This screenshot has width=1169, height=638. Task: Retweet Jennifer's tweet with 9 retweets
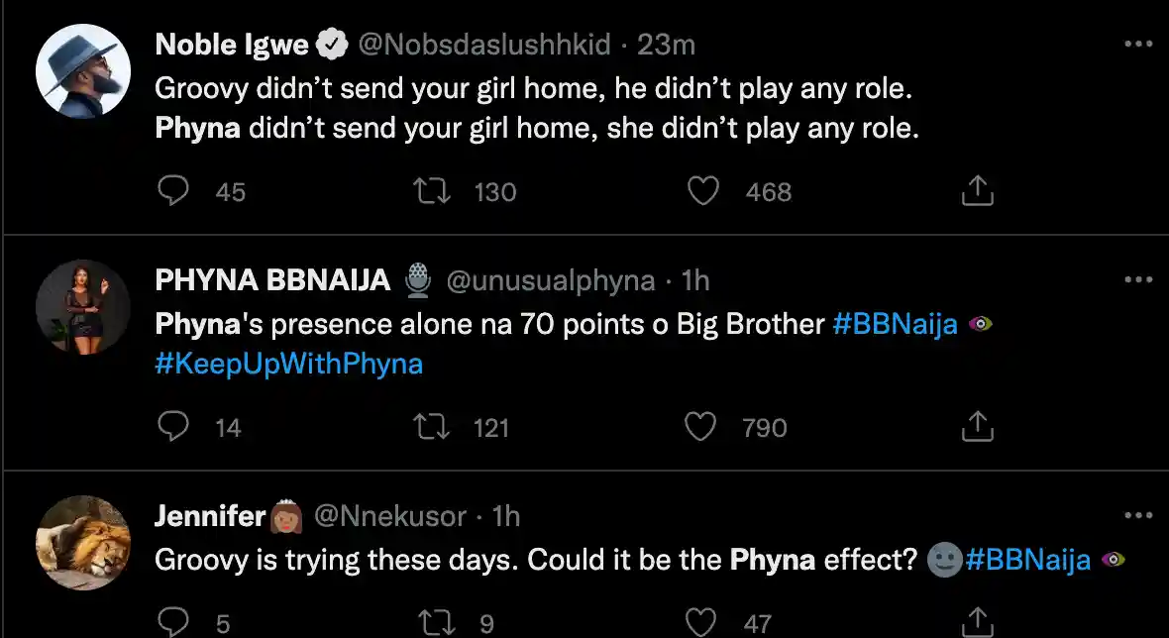pyautogui.click(x=437, y=622)
